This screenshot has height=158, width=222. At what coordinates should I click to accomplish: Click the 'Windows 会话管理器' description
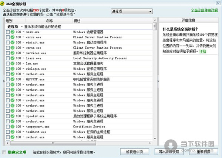click(88, 32)
